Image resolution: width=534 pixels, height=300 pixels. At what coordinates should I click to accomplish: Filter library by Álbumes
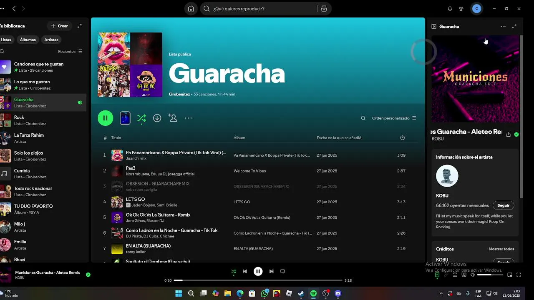[x=28, y=40]
